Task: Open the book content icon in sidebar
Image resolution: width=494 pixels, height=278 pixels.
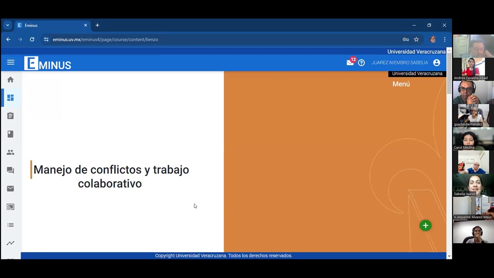Action: point(10,134)
